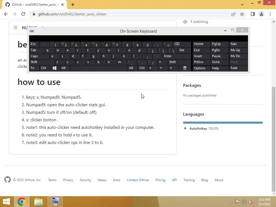The image size is (276, 207).
Task: Reload the GitHub page
Action: click(x=23, y=14)
